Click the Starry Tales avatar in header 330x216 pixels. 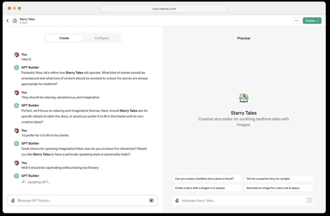click(x=15, y=21)
